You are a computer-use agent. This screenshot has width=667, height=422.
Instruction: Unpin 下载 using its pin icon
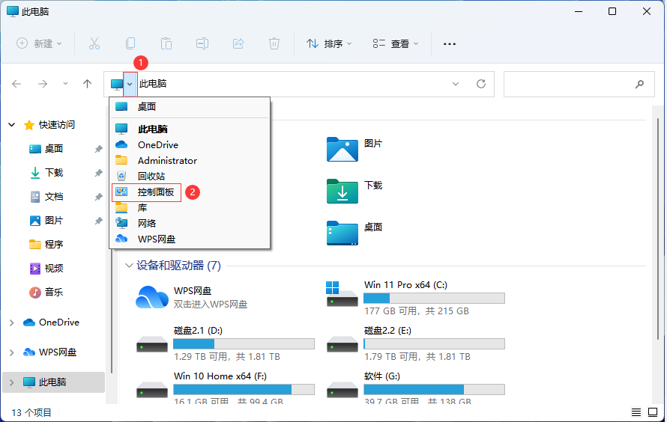98,173
